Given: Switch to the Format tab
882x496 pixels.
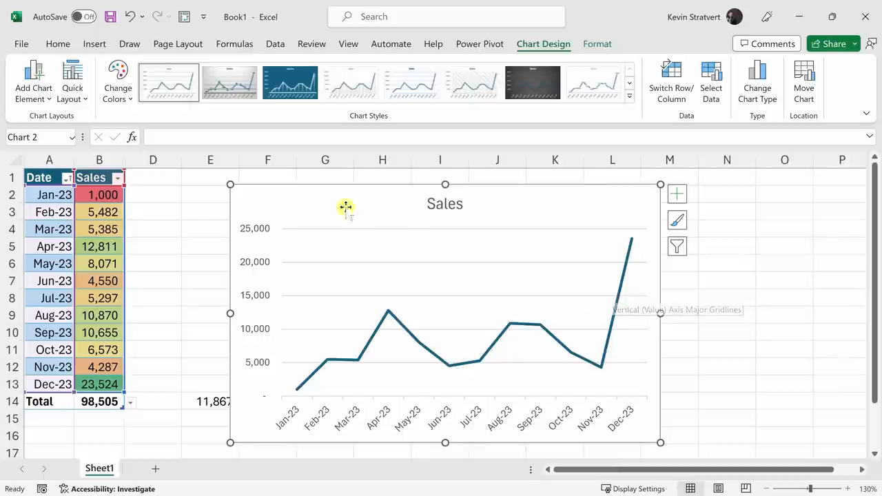Looking at the screenshot, I should 597,43.
